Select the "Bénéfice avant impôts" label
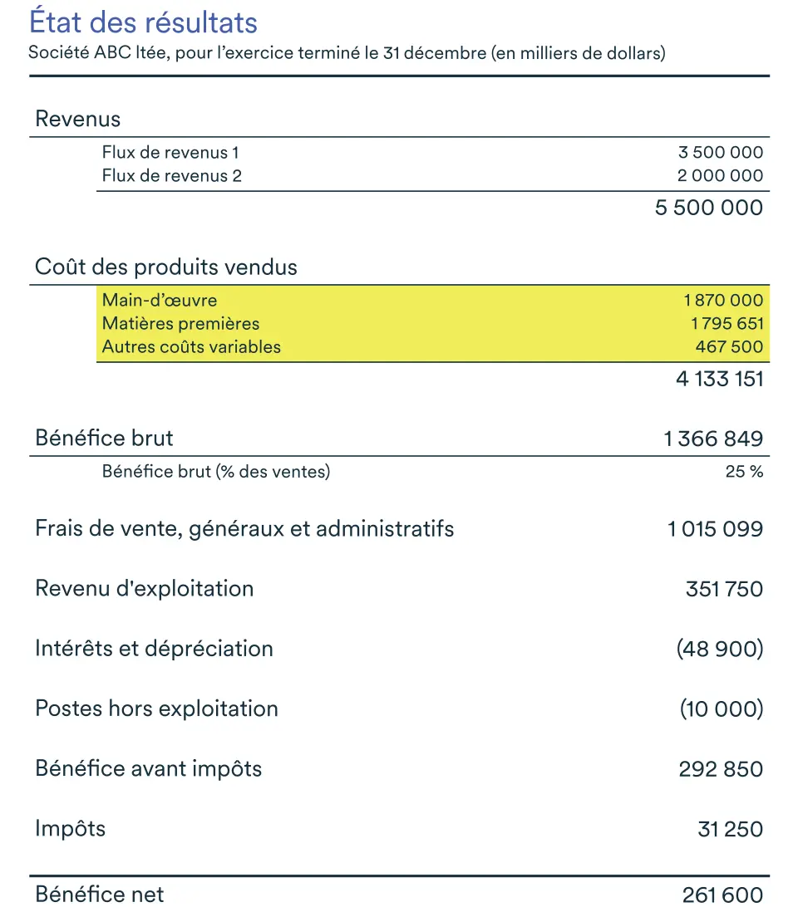798x912 pixels. tap(148, 769)
